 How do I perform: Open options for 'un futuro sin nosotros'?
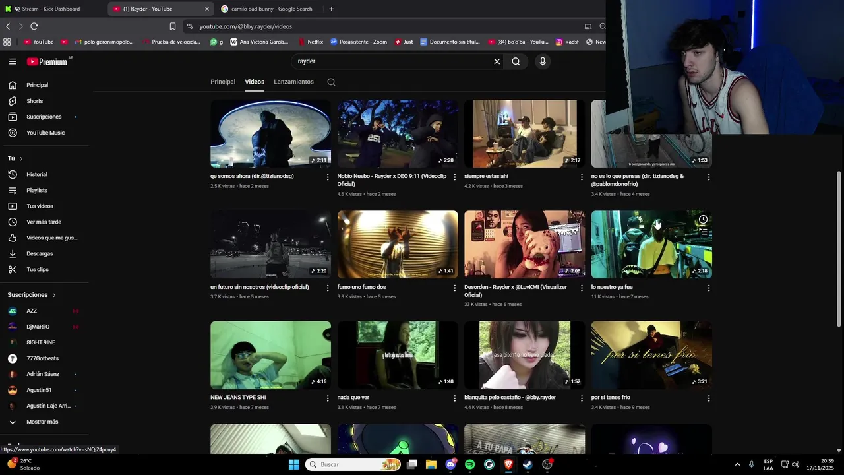tap(328, 288)
